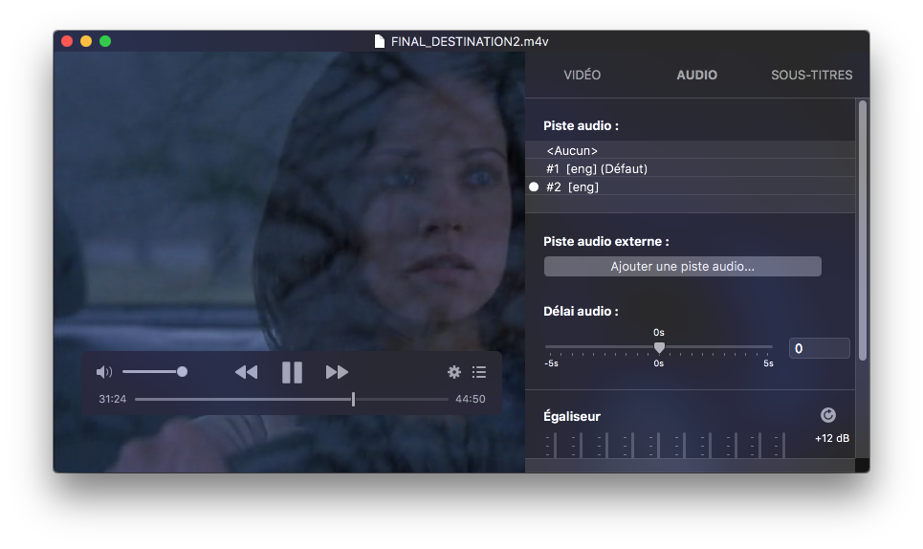Click the FINAL_DESTINATION2.m4v window title

coord(470,42)
